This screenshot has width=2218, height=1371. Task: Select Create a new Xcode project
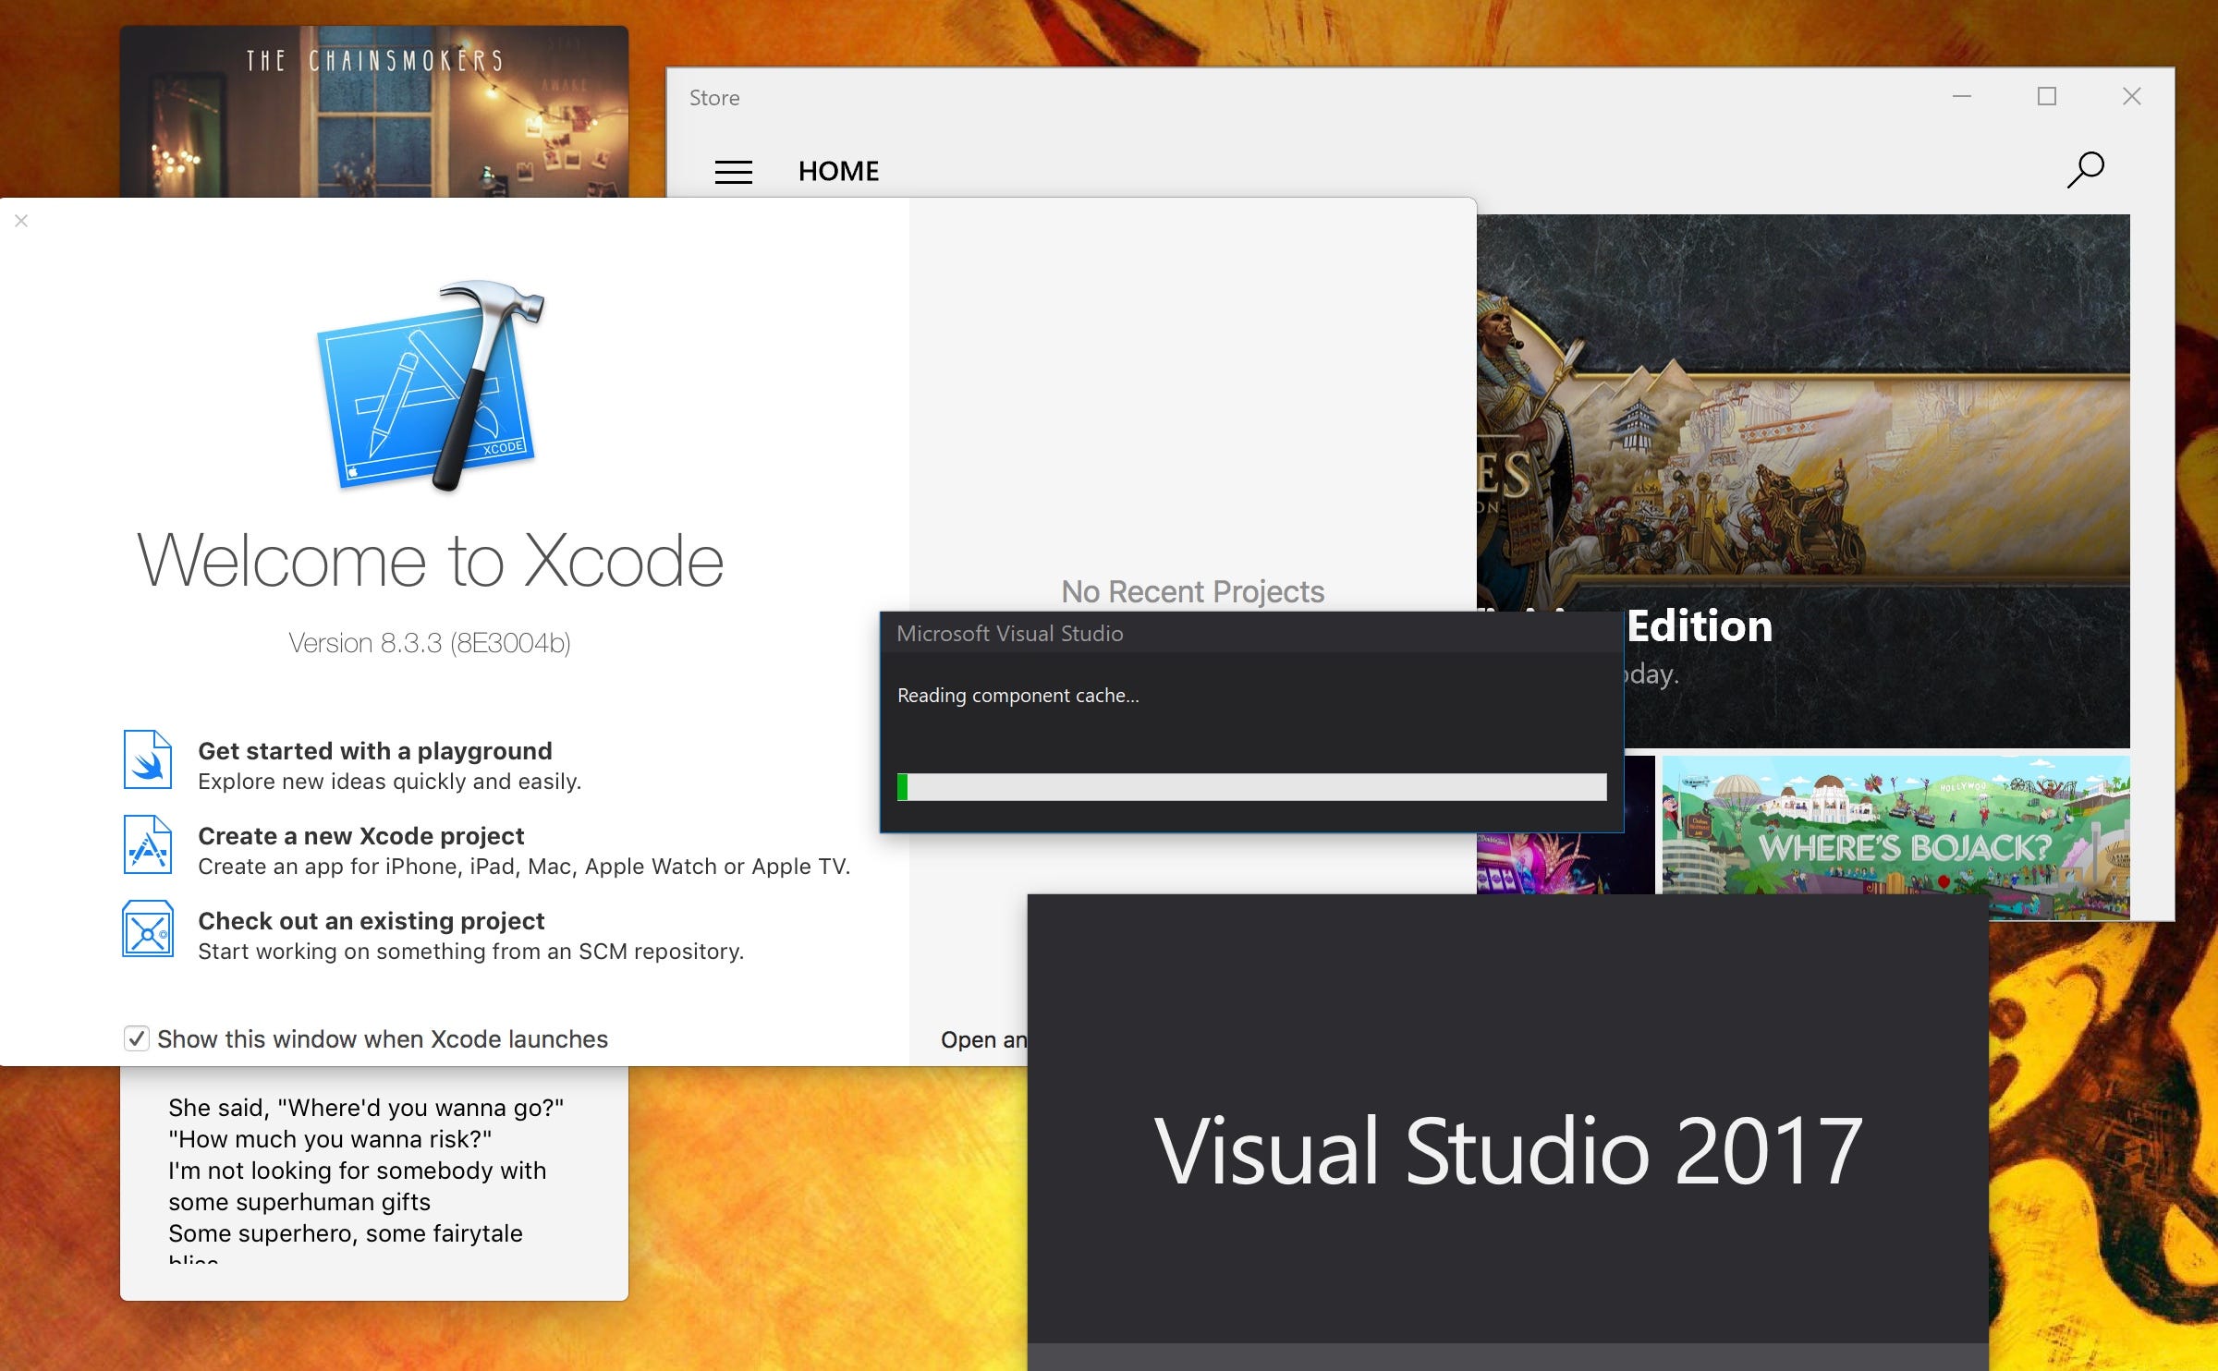coord(361,836)
